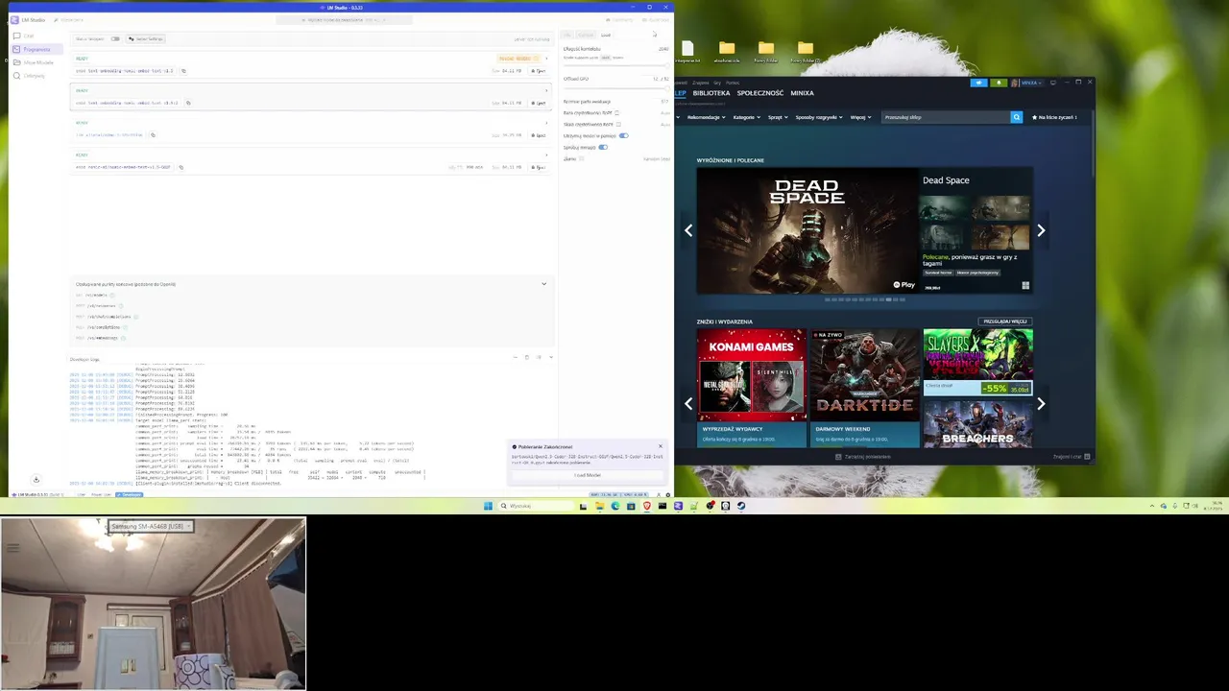Copy the nomic-ai/nomic-embed-text-v1.5-GGUF identifier
Screen dimensions: 1229x691
pyautogui.click(x=181, y=167)
